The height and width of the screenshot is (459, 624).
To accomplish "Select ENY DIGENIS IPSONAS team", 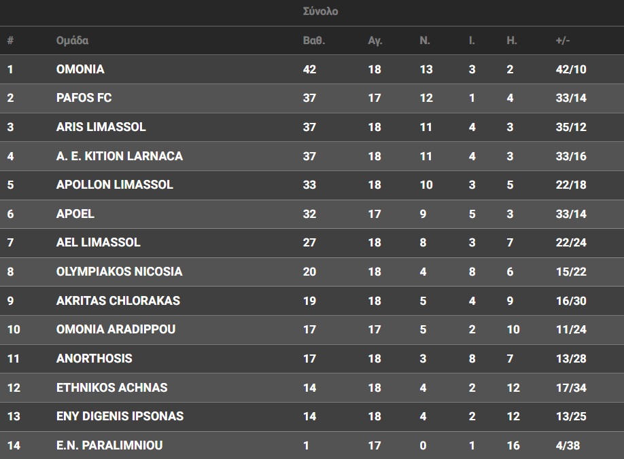I will tap(120, 416).
